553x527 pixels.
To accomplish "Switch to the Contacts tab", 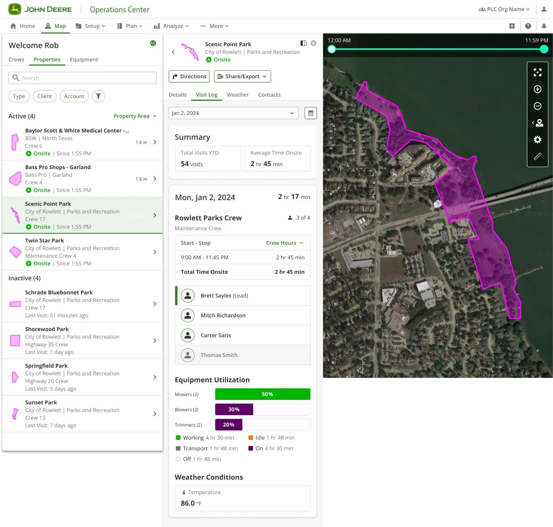I will [x=269, y=95].
